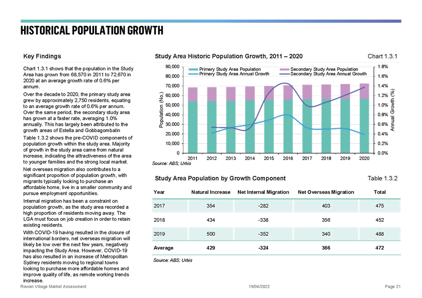Click the '2018' x-axis label
422x298 pixels.
click(x=326, y=159)
